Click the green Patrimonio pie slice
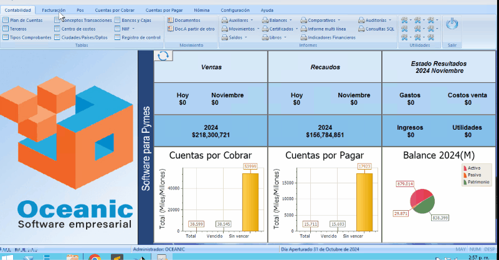499x260 pixels. (x=425, y=206)
